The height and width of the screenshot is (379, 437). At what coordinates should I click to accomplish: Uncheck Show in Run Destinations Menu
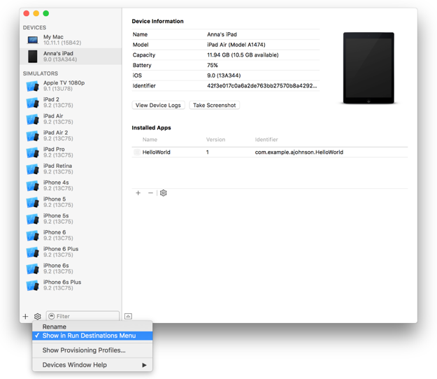(92, 336)
